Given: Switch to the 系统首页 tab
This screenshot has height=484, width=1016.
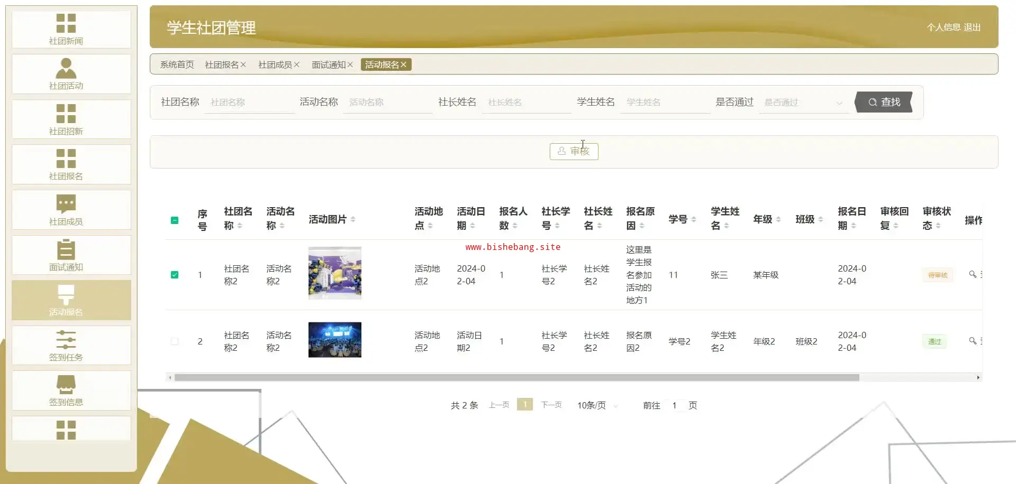Looking at the screenshot, I should 177,64.
